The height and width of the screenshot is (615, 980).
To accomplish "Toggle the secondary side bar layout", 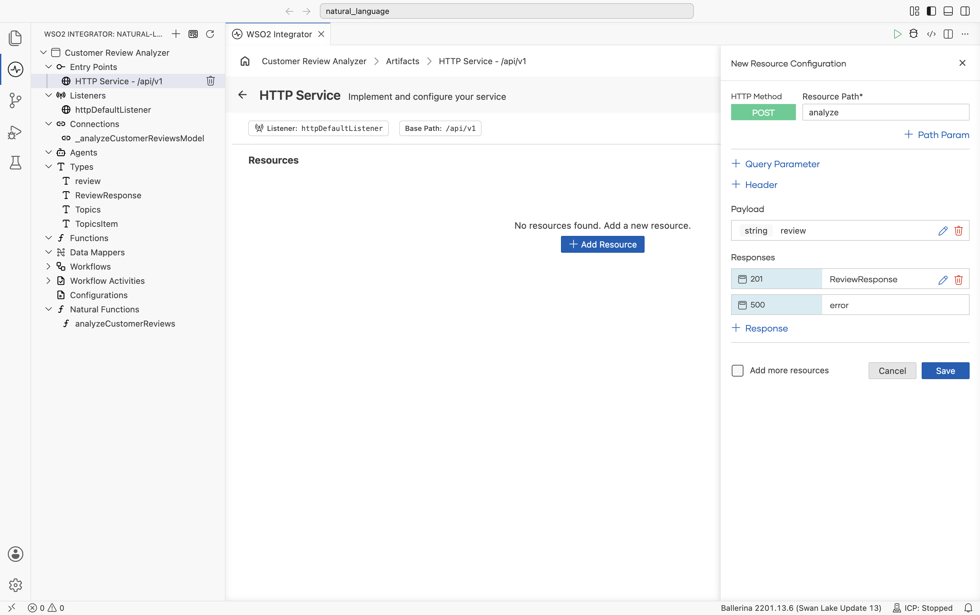I will point(965,11).
